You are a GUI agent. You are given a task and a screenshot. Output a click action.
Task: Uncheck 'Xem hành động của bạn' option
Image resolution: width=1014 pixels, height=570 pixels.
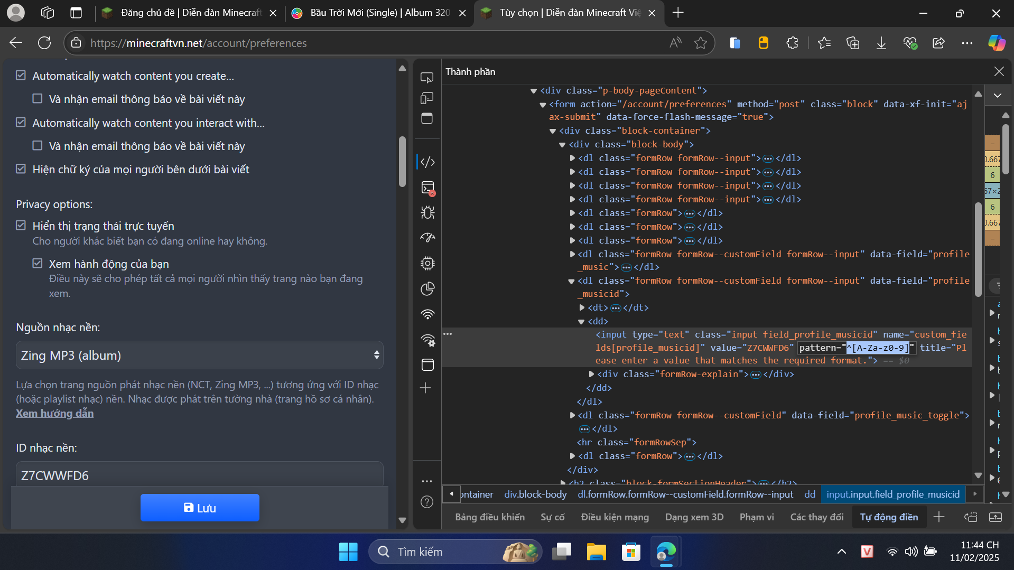[x=38, y=264]
